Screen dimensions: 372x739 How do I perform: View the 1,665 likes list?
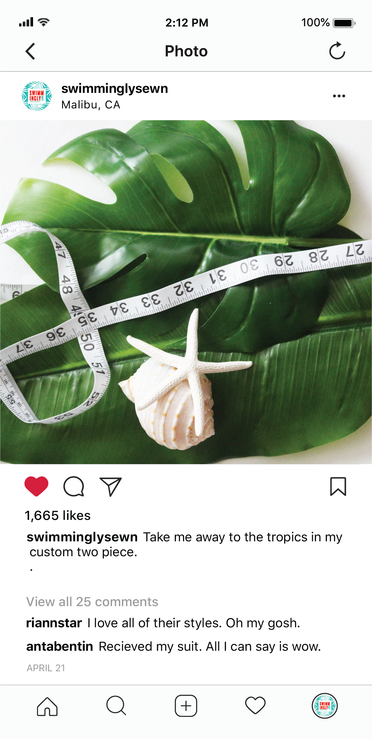[58, 516]
